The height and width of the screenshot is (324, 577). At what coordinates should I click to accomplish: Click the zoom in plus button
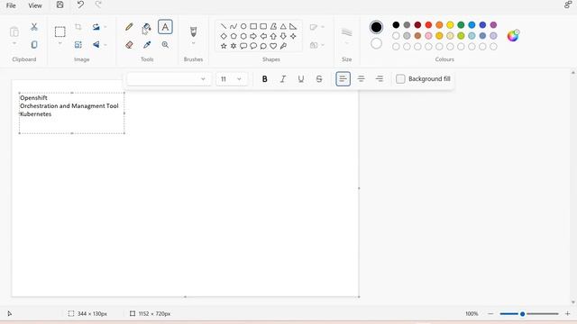point(567,314)
